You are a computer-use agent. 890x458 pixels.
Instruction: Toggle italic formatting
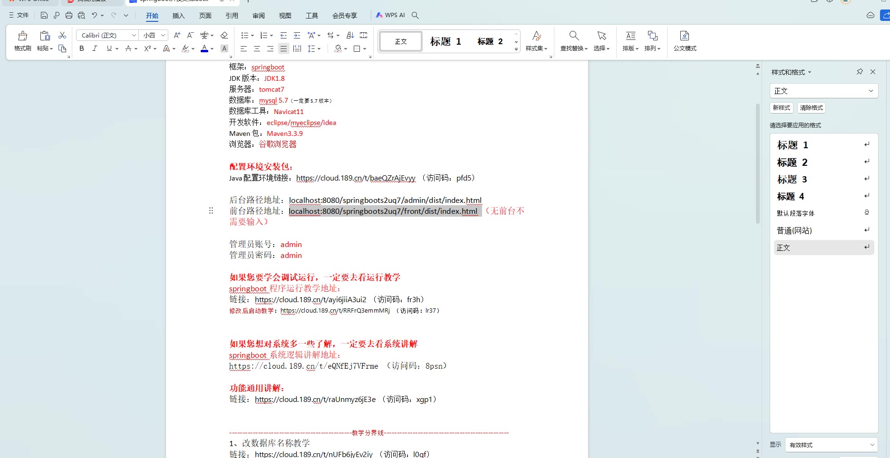coord(95,48)
